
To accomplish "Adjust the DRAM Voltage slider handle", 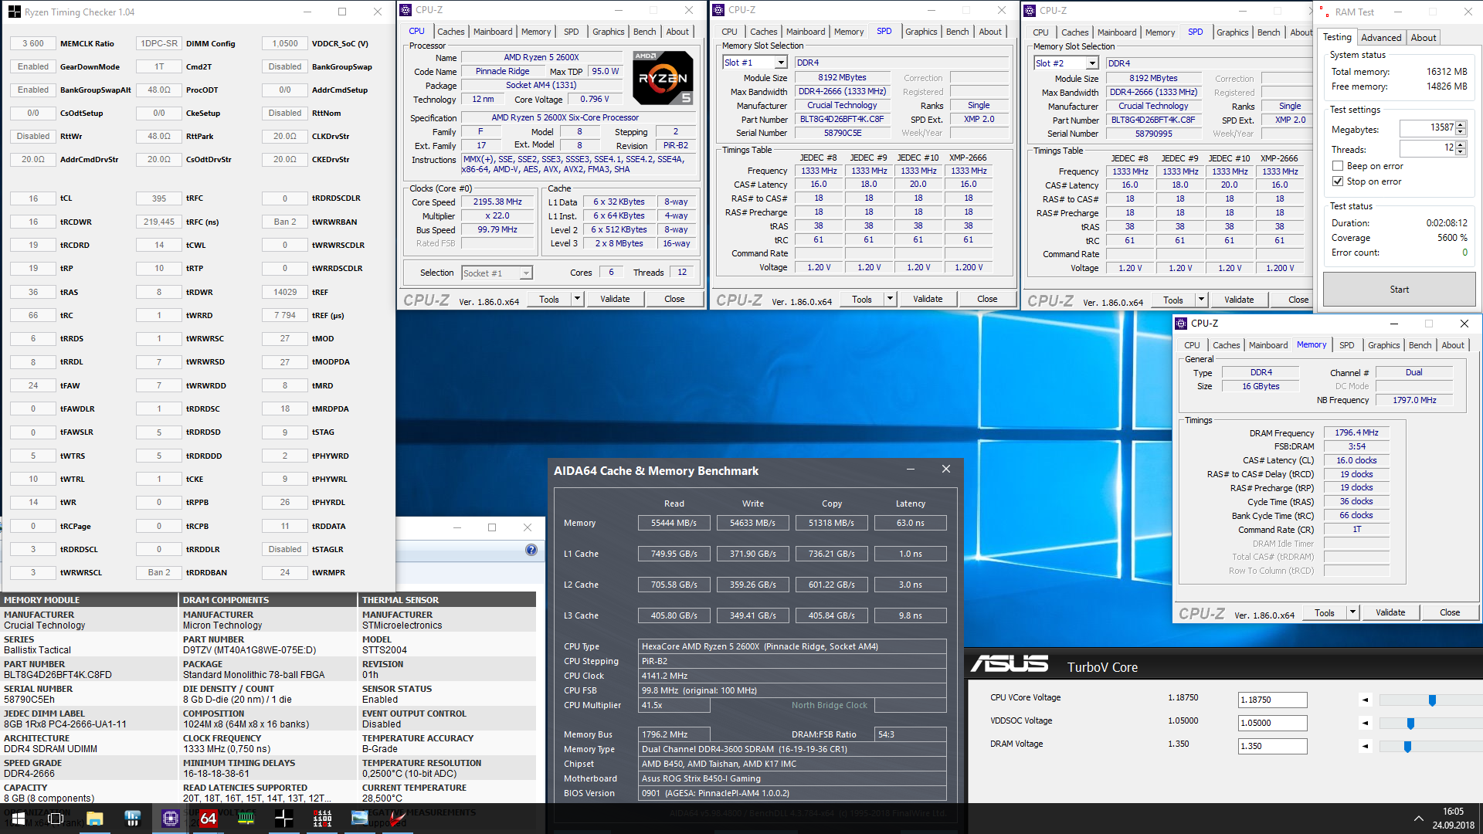I will pyautogui.click(x=1407, y=747).
